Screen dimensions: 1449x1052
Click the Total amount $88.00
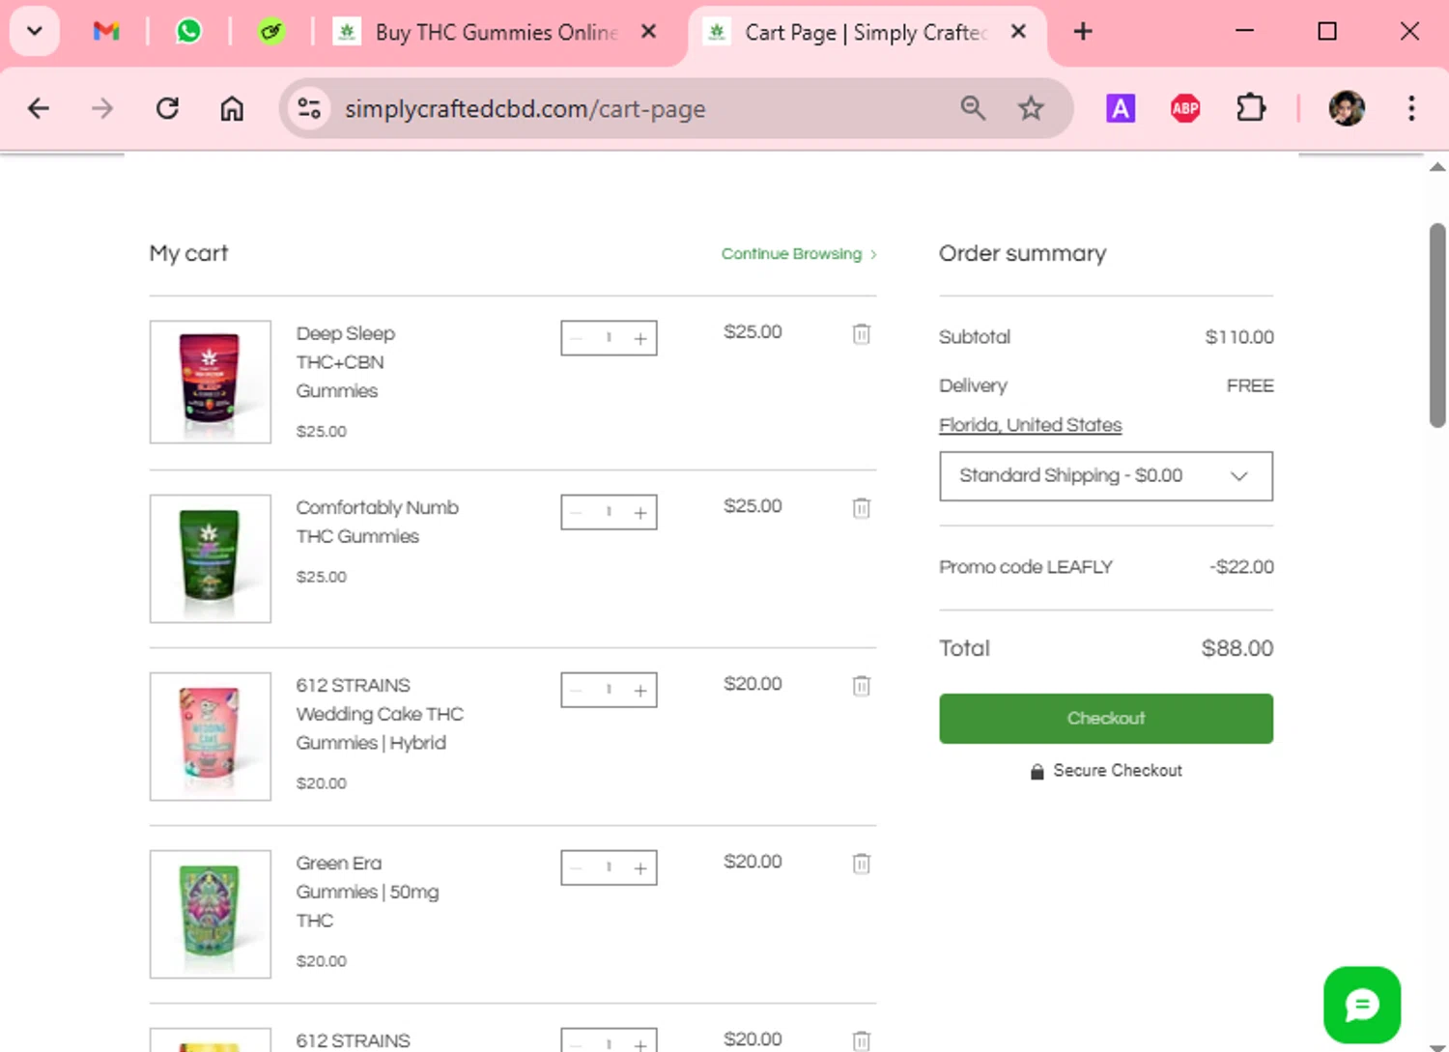[1237, 648]
